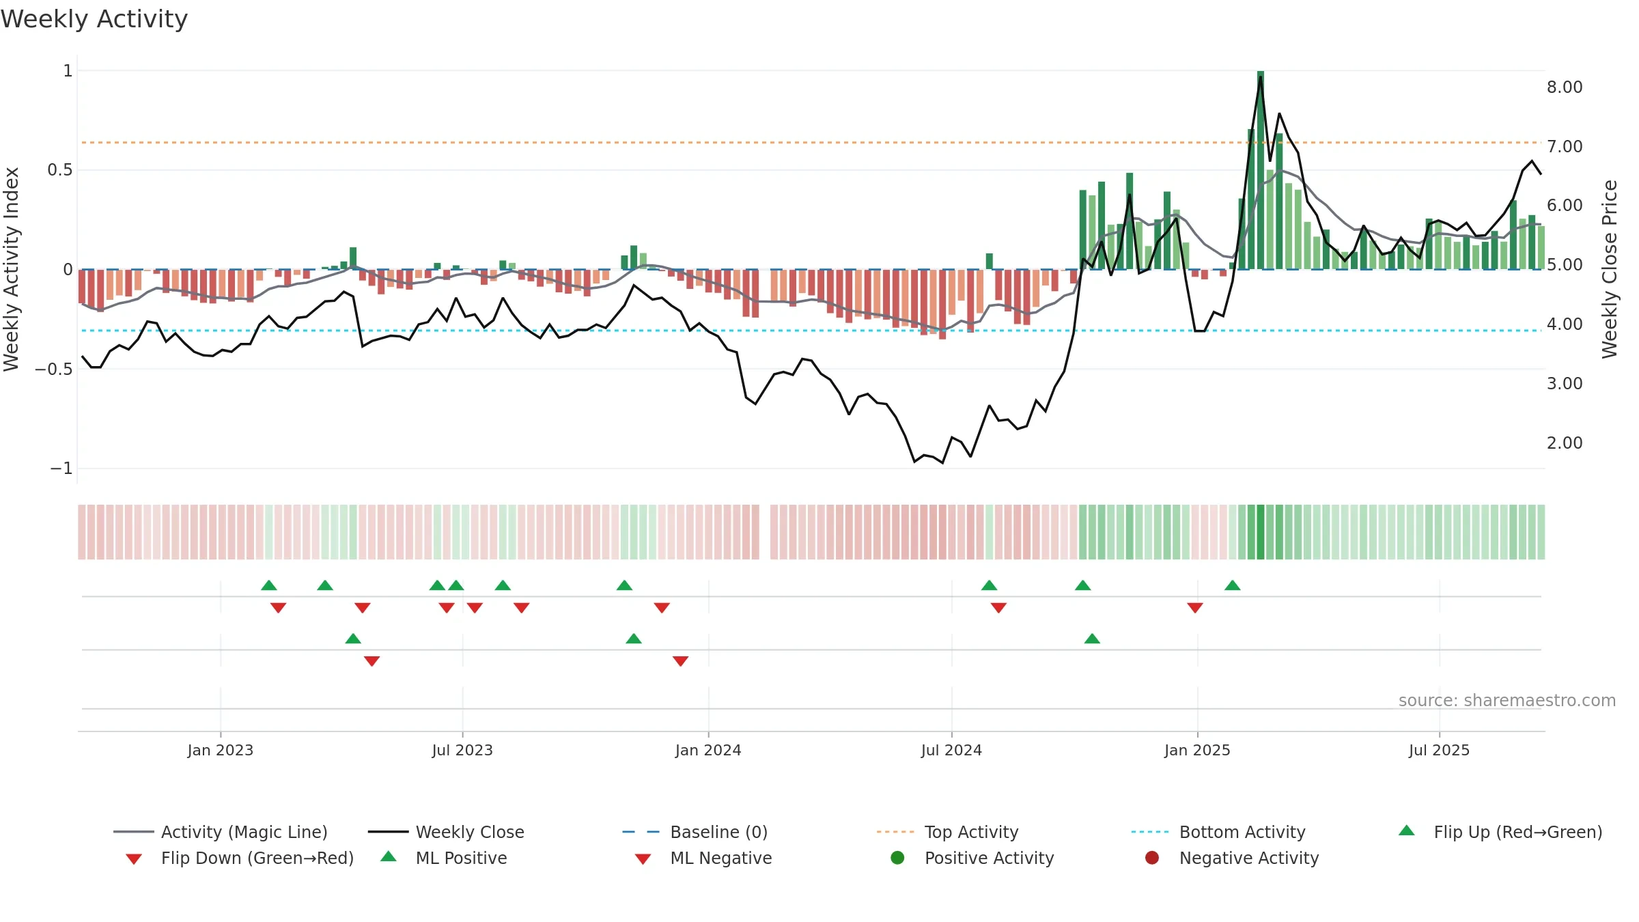Click the Magic Line gray legend line
The height and width of the screenshot is (922, 1639).
(133, 832)
